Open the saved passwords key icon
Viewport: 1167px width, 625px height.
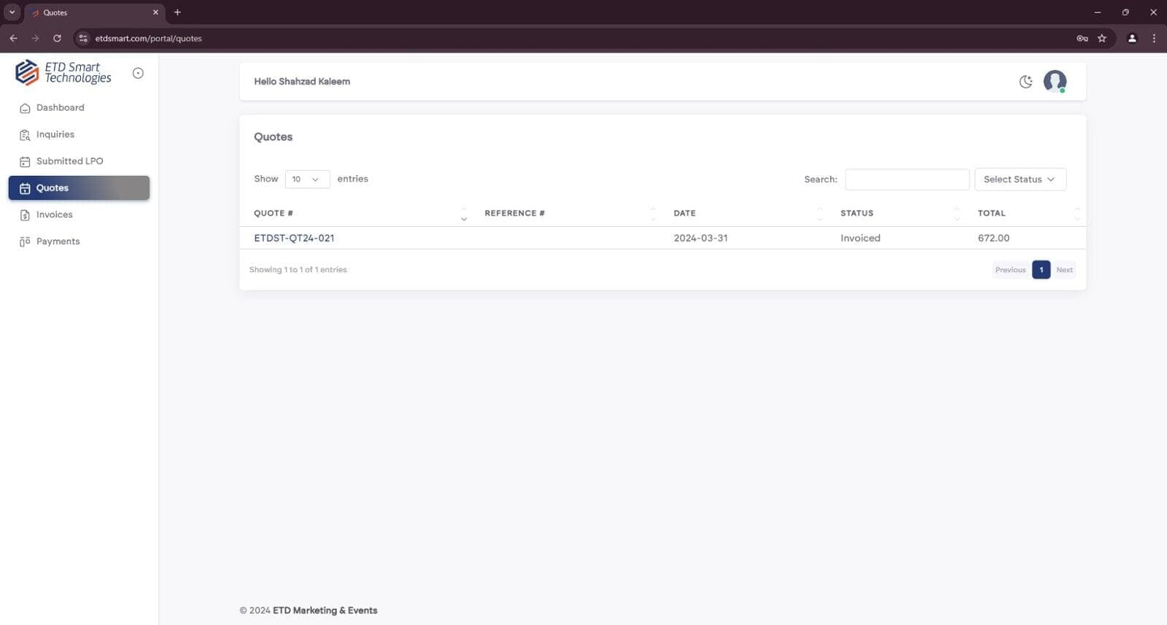coord(1082,39)
